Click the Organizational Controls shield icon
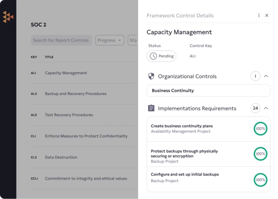278x199 pixels. (x=151, y=76)
